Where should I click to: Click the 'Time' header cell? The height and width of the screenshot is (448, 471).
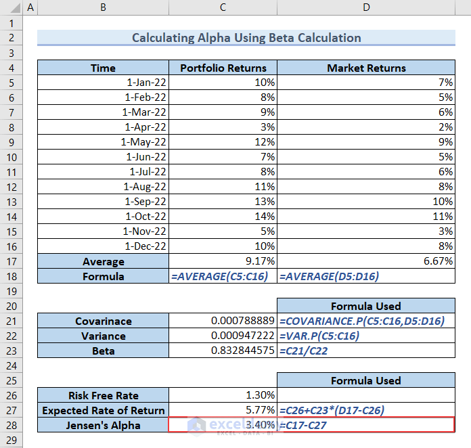coord(103,68)
